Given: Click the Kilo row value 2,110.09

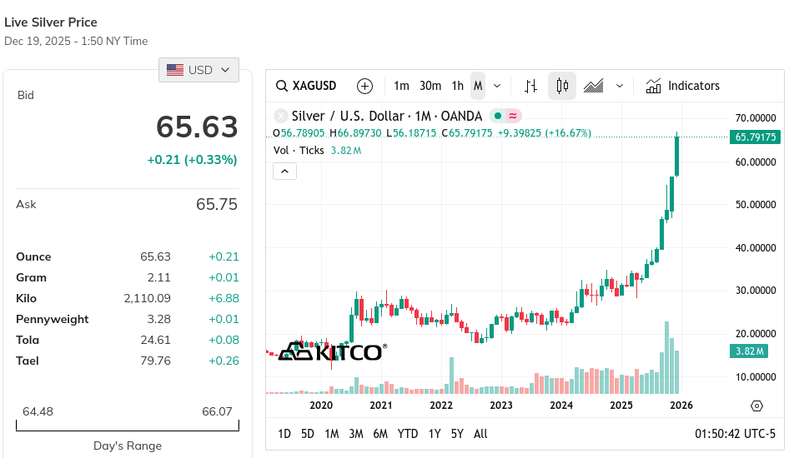Looking at the screenshot, I should (148, 298).
